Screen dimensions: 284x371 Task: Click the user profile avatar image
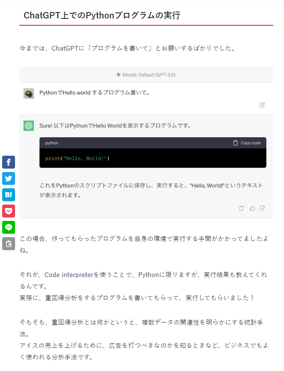[x=29, y=93]
